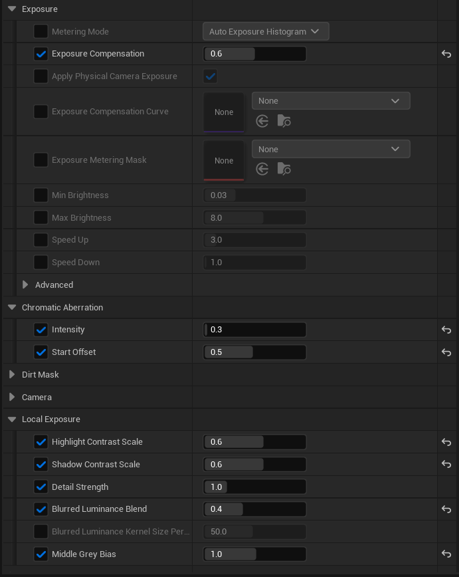Enable the Metering Mode override checkbox
The width and height of the screenshot is (459, 577).
(41, 31)
